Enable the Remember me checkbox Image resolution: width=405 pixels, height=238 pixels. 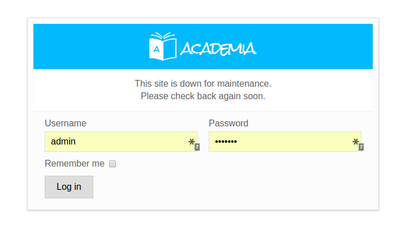click(113, 164)
